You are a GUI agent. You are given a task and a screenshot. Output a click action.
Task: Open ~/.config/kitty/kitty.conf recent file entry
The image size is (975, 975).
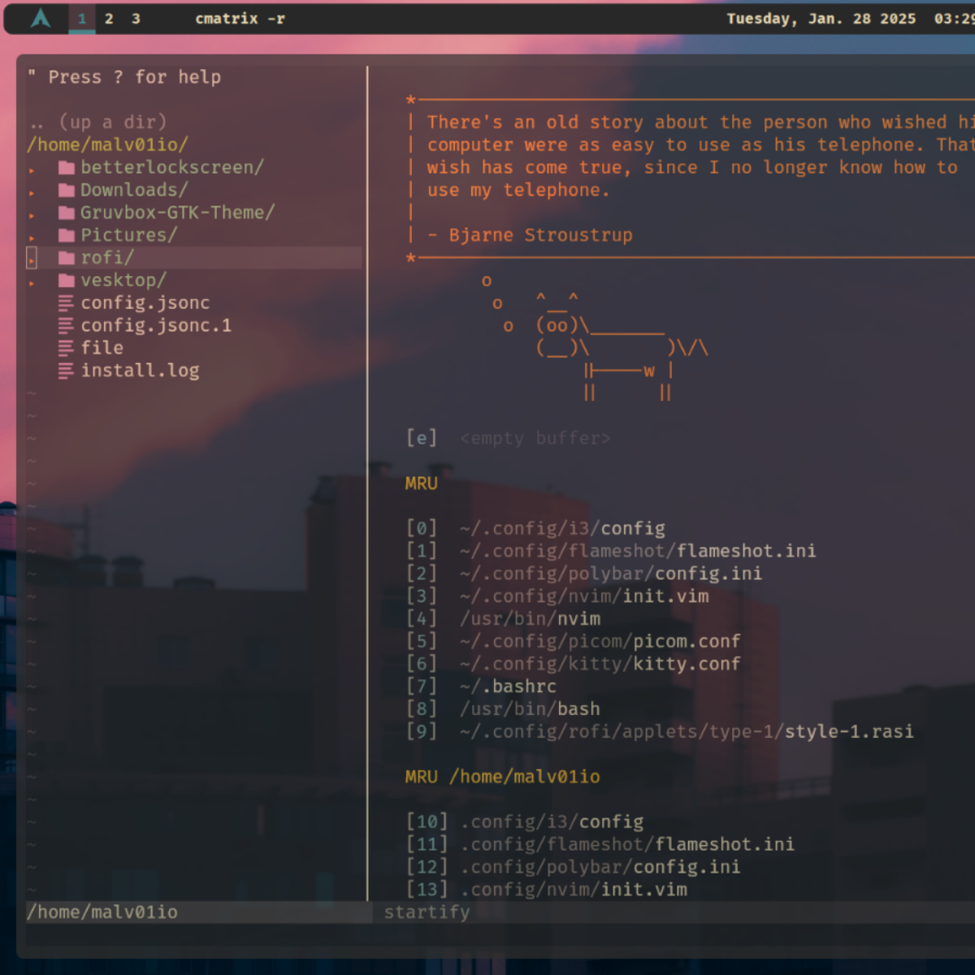click(x=600, y=664)
